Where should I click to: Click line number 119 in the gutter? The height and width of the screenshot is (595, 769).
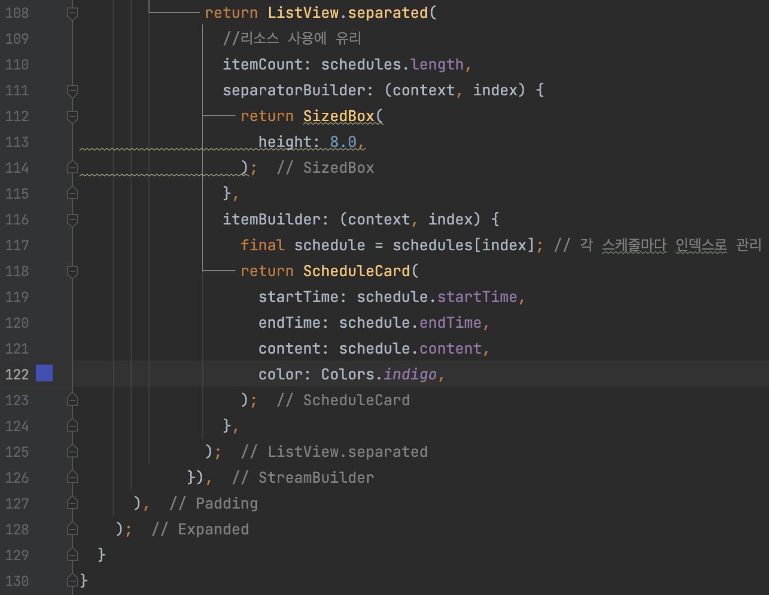(x=17, y=297)
